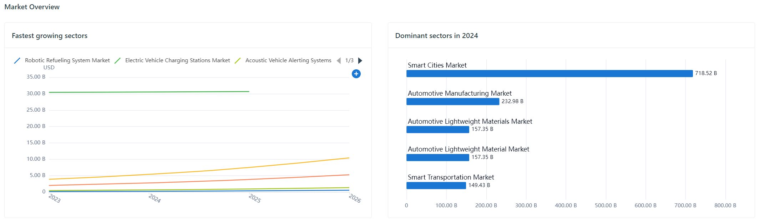Image resolution: width=760 pixels, height=224 pixels.
Task: Toggle Electric Vehicle Charging Stations Market series
Action: (x=177, y=60)
